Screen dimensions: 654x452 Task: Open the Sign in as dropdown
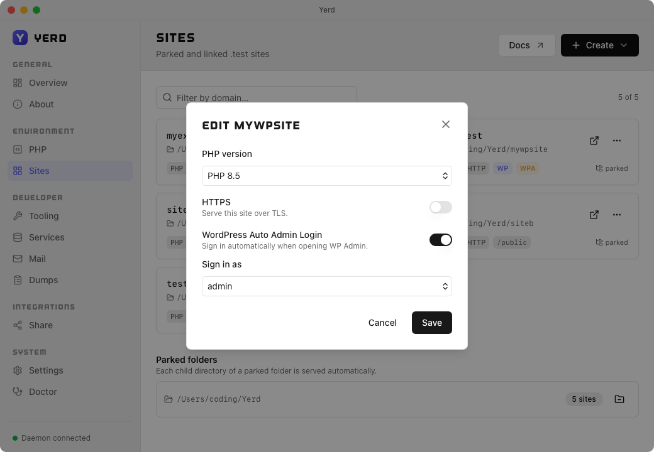point(326,286)
